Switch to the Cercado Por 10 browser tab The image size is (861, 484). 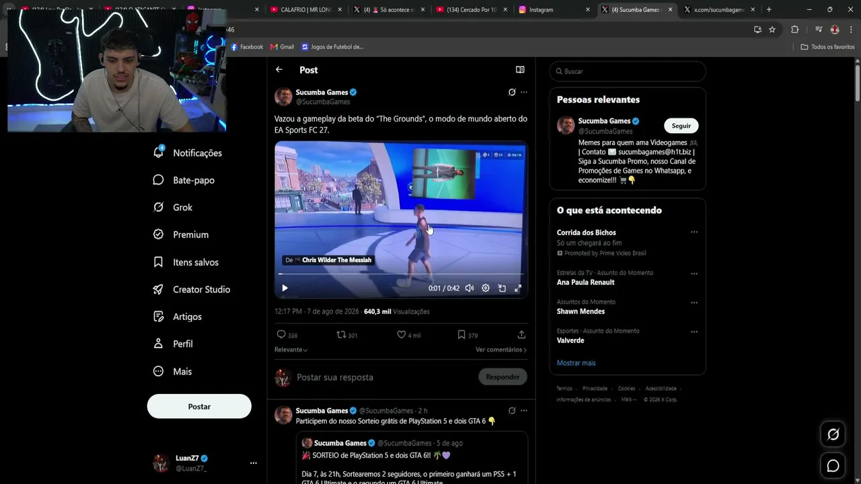[473, 9]
